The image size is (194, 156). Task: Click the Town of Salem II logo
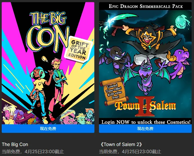point(145,106)
